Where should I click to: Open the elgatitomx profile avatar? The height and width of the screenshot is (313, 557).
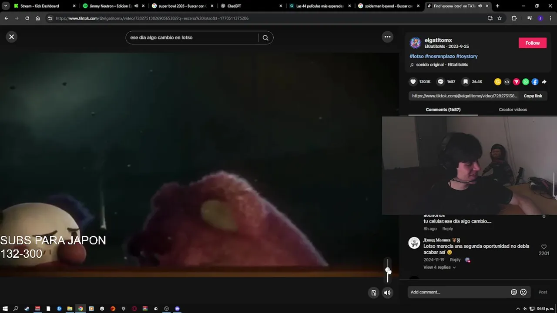416,43
